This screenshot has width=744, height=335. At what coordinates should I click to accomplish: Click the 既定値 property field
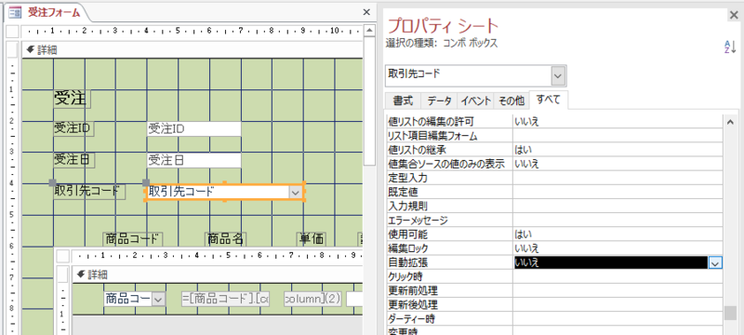tap(618, 193)
